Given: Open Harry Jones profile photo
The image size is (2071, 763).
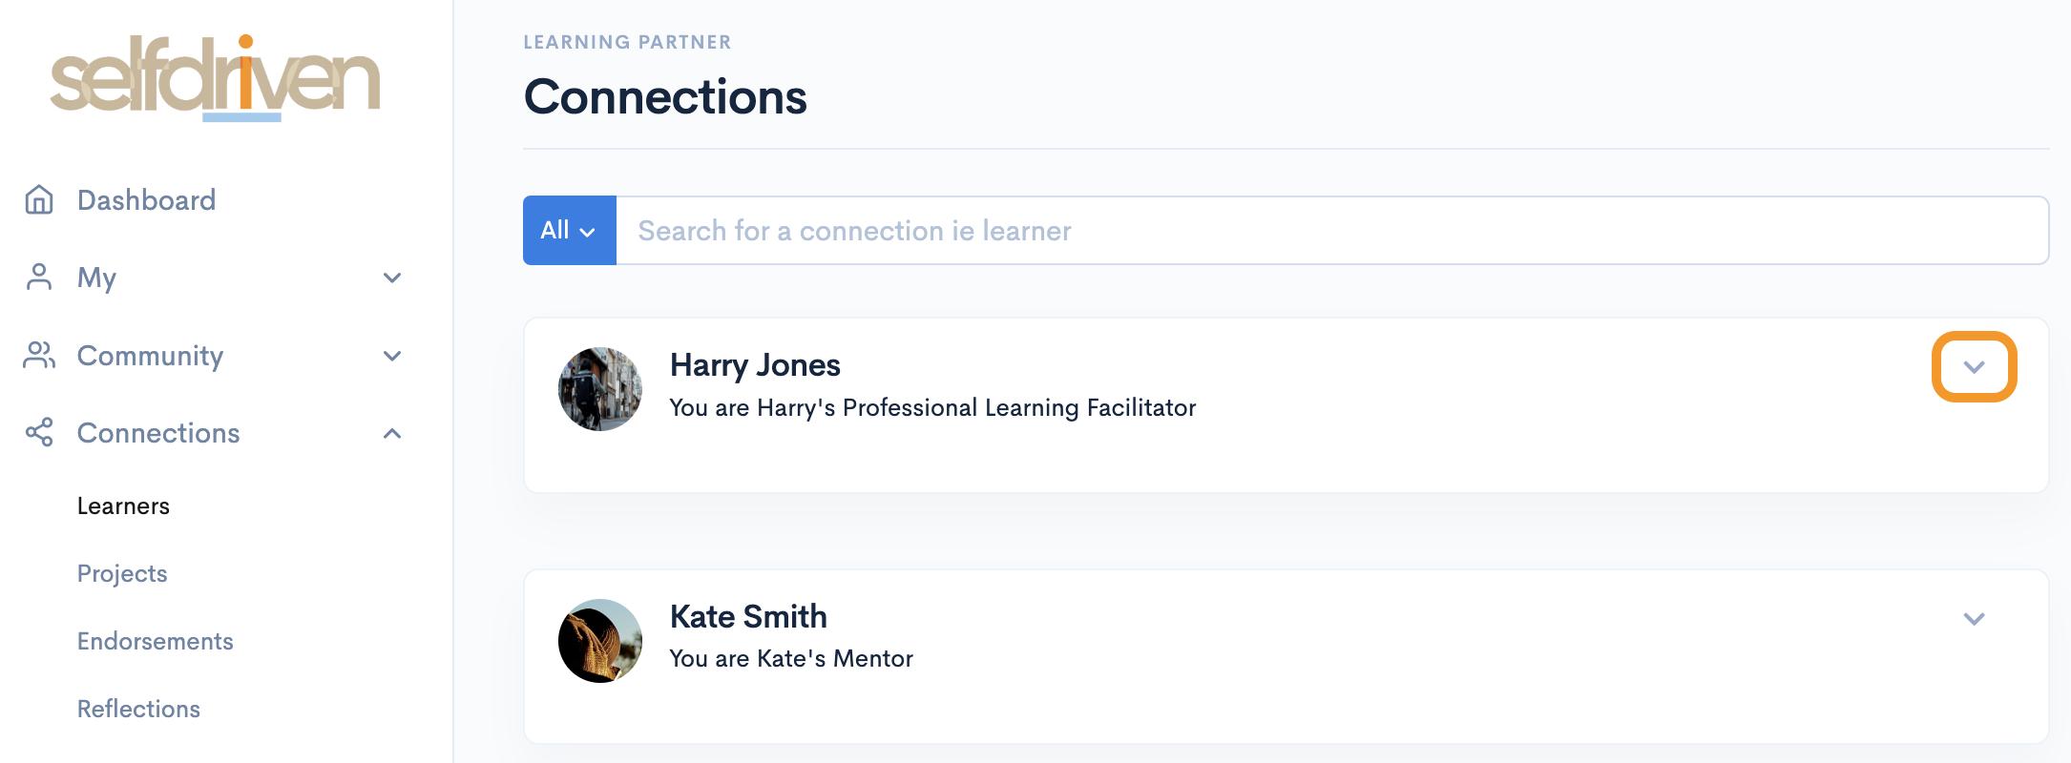Looking at the screenshot, I should [600, 389].
